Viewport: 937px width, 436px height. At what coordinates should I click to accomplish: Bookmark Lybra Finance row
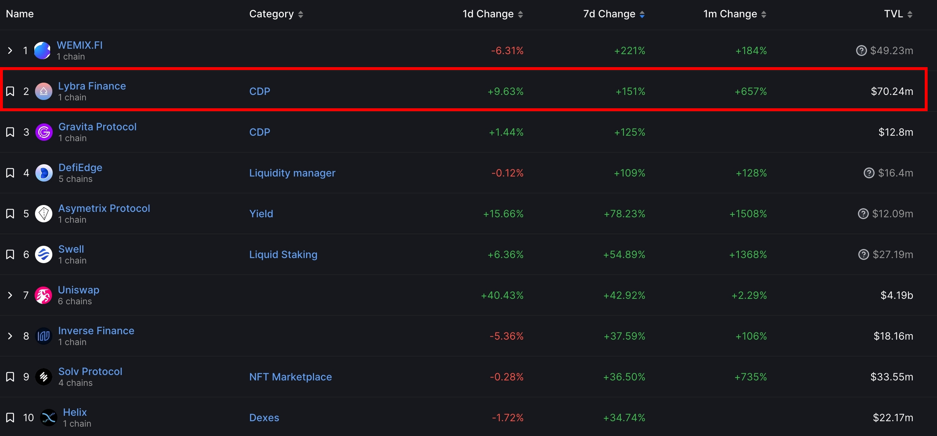10,91
